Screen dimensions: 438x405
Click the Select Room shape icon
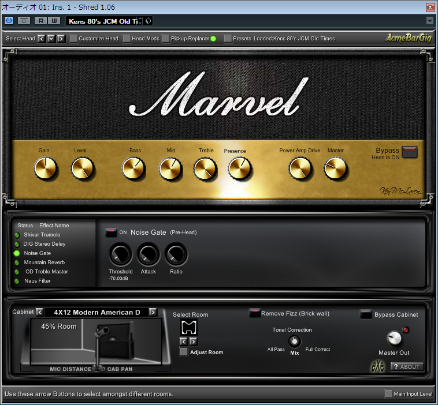coord(189,327)
